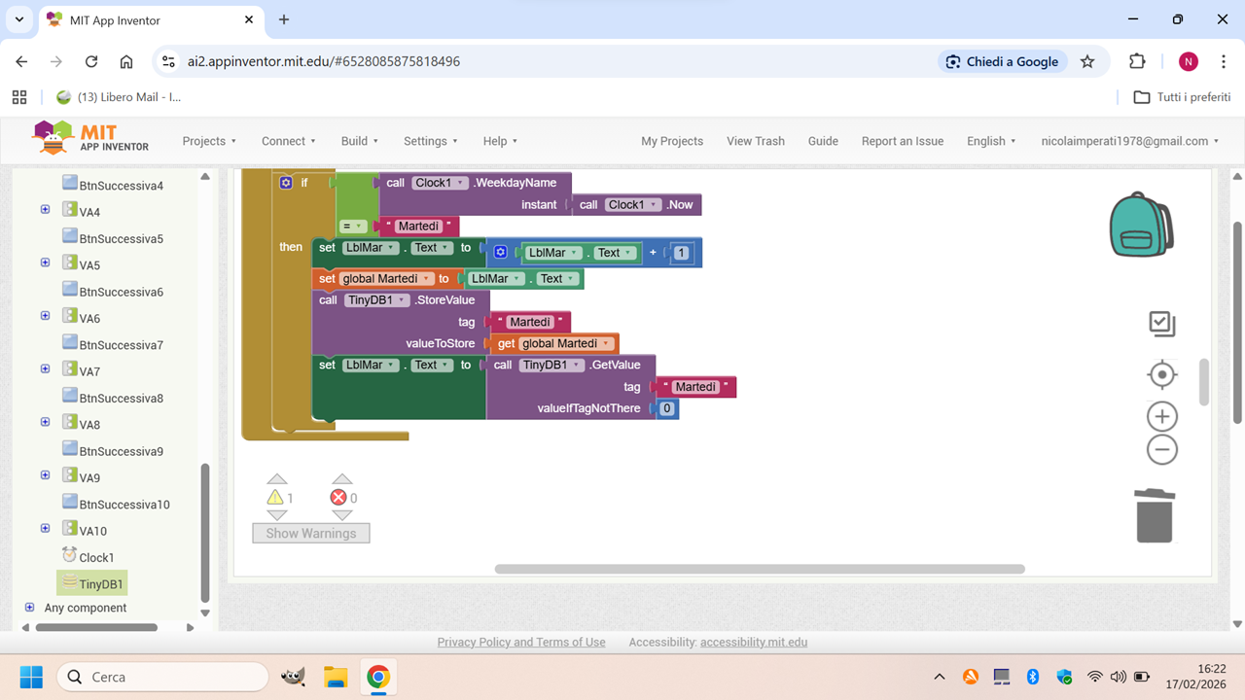Click the workspace checkbox controls icon
Screen dimensions: 1245x700
point(1161,324)
